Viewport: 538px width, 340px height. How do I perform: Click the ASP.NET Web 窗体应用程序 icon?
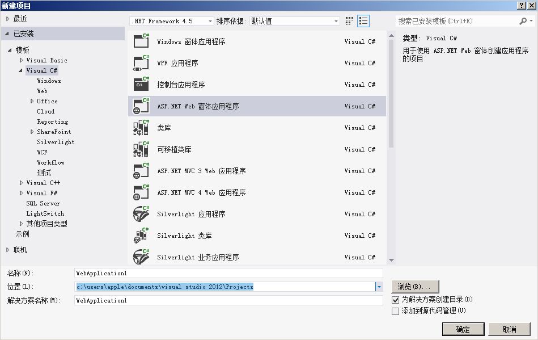141,106
